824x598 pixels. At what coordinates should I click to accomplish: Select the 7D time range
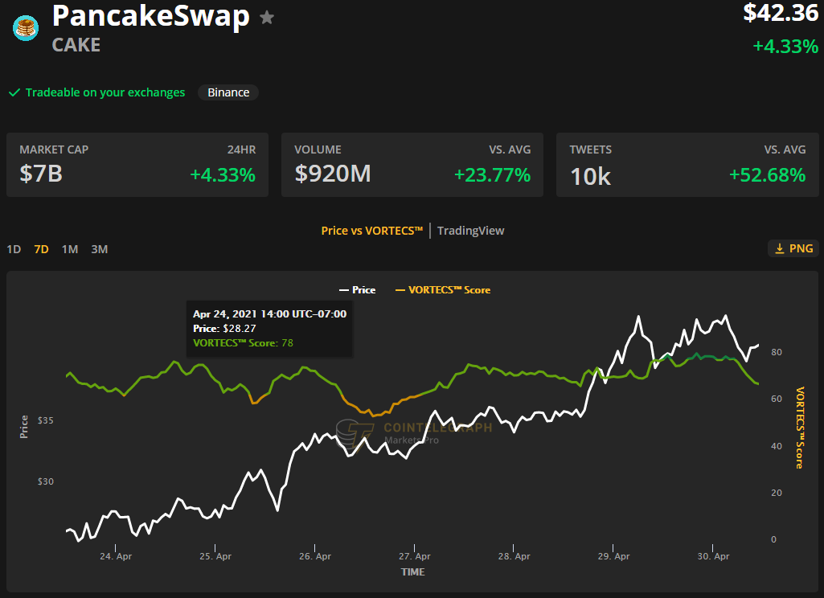41,249
